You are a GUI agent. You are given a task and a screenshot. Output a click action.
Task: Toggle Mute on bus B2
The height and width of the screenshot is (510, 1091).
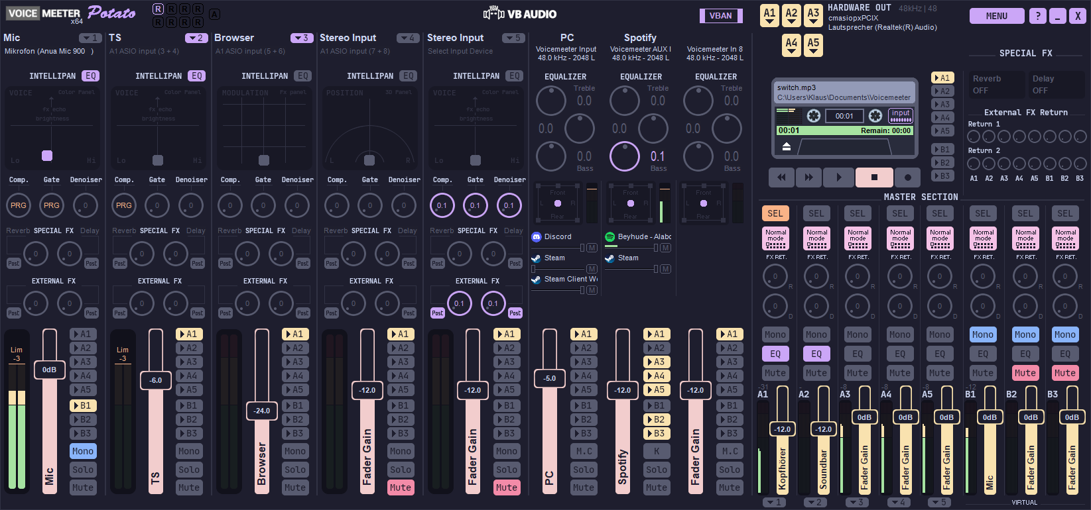point(1025,373)
